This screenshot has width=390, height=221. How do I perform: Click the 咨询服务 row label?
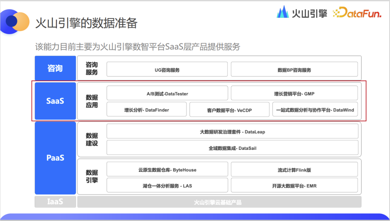[91, 68]
